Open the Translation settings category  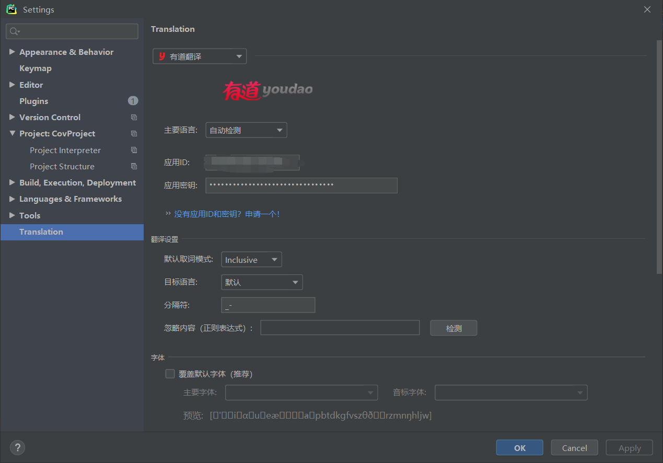point(41,231)
